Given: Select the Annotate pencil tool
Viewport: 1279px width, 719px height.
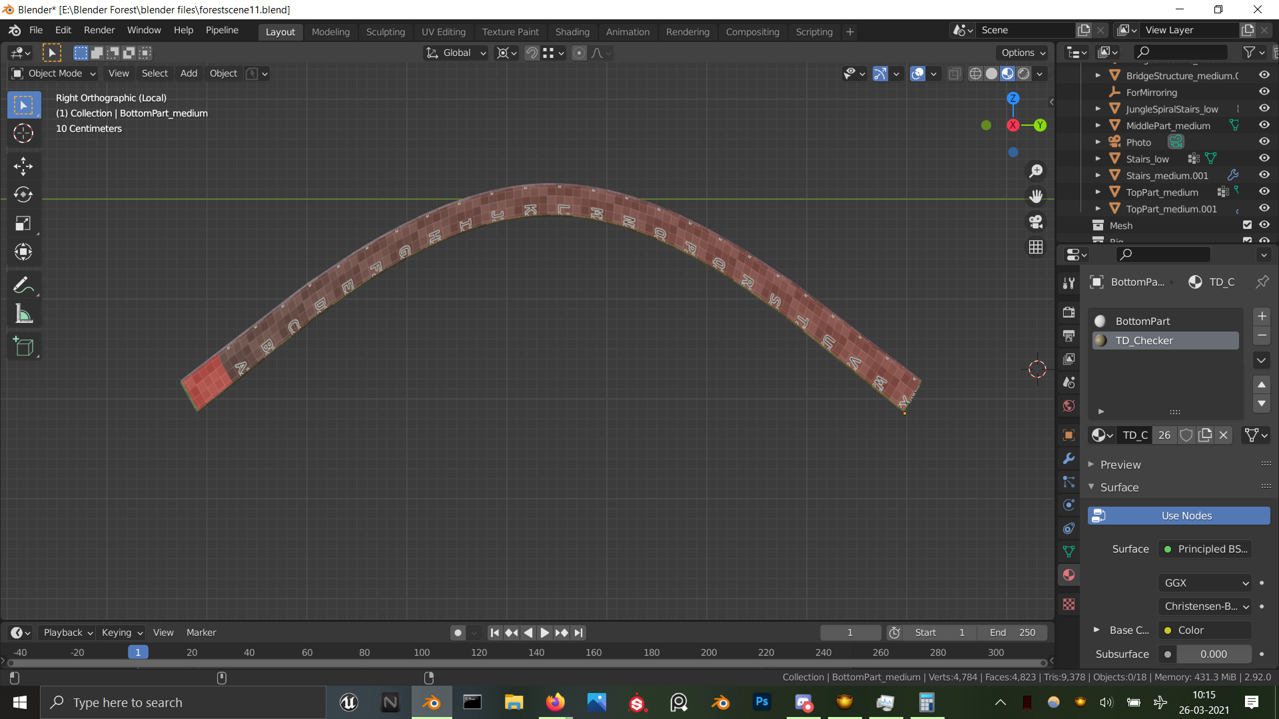Looking at the screenshot, I should [23, 285].
